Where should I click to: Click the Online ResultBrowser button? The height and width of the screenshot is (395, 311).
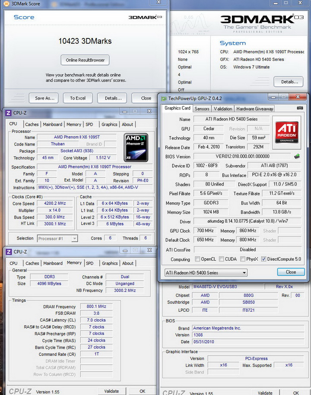coord(85,60)
